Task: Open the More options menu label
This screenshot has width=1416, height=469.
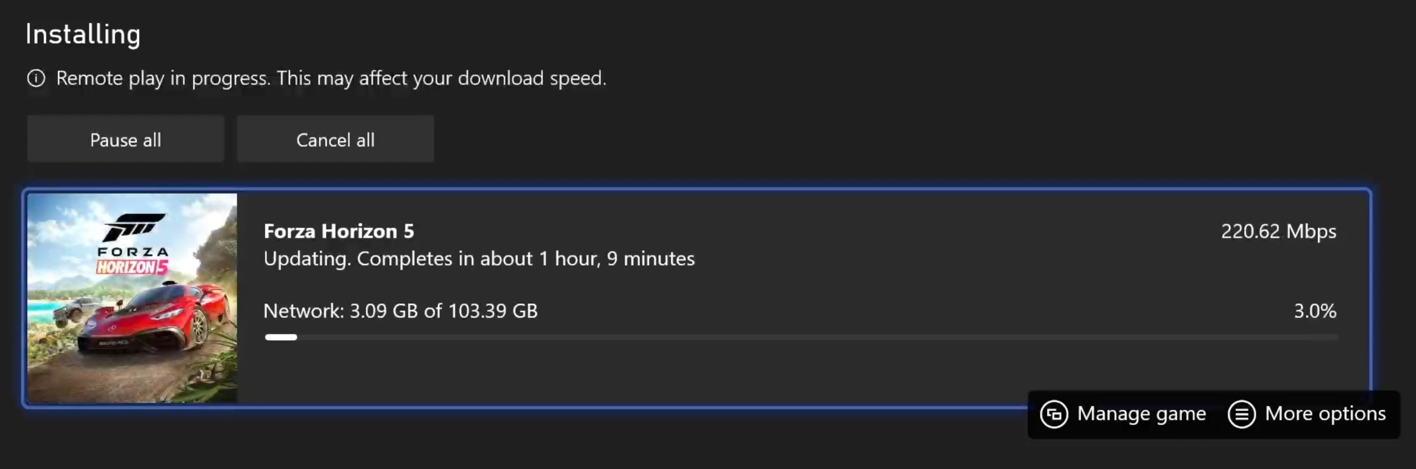Action: point(1325,414)
